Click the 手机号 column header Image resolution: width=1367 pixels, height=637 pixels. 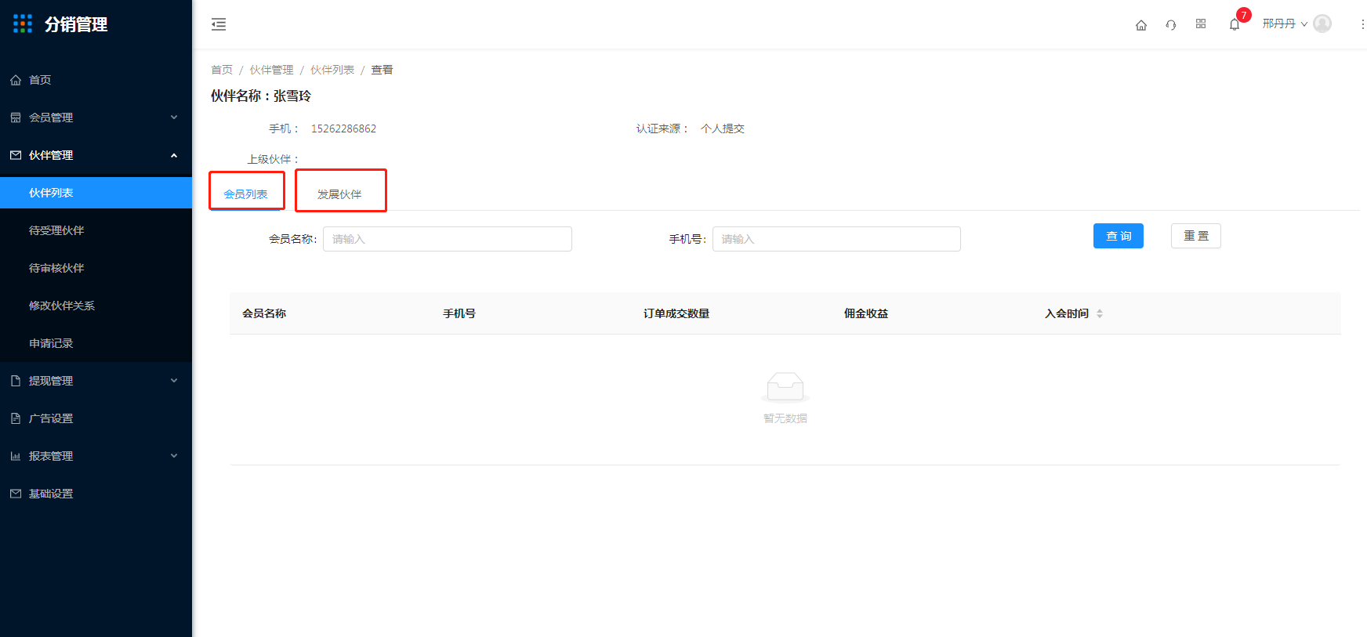coord(459,313)
